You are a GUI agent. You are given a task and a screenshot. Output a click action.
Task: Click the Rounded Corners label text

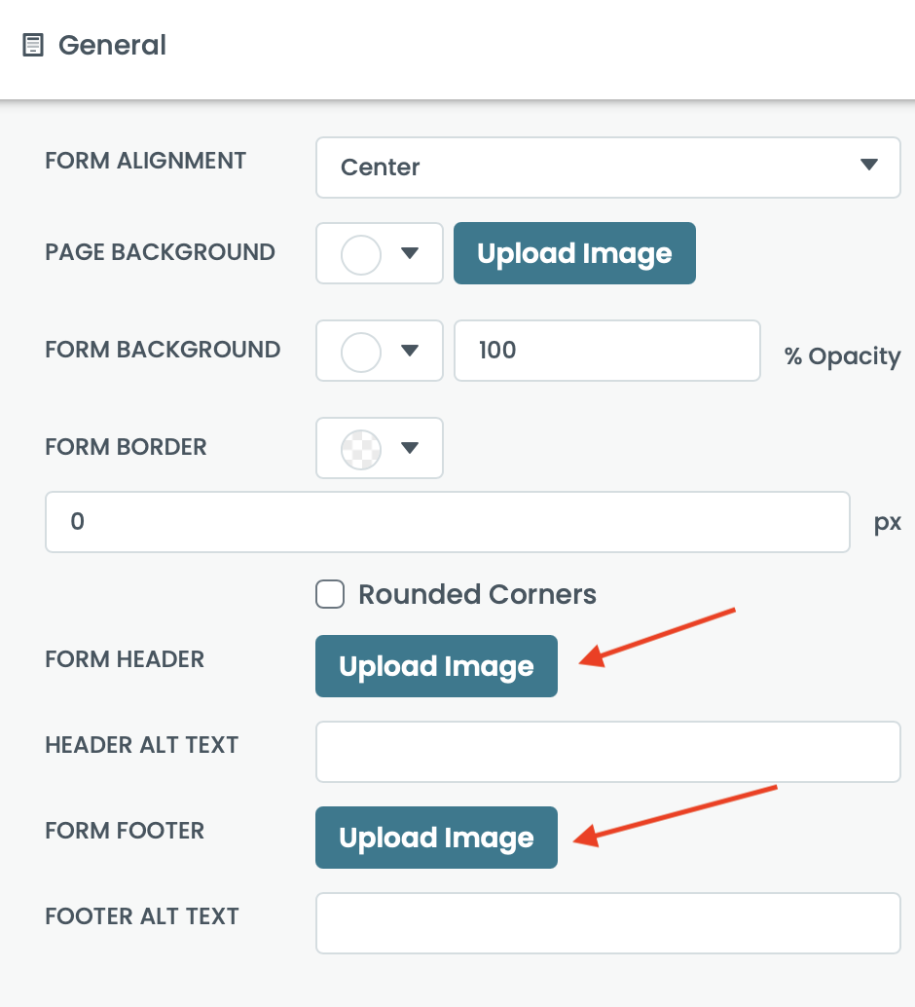[477, 594]
